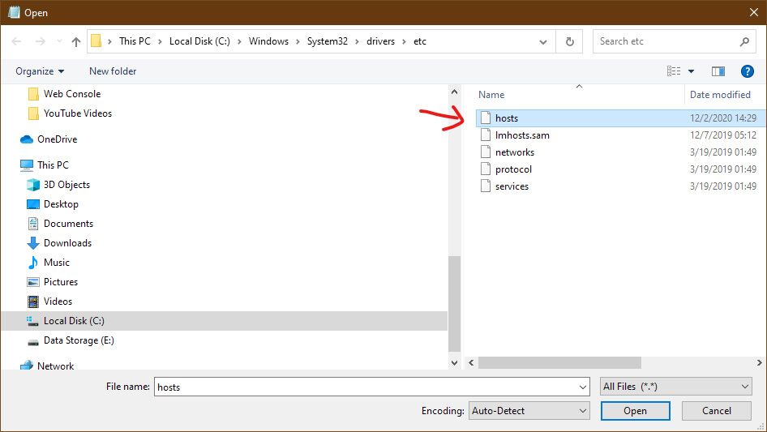
Task: Refresh the etc folder listing
Action: click(570, 41)
